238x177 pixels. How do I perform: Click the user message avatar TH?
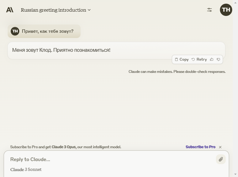pos(15,31)
